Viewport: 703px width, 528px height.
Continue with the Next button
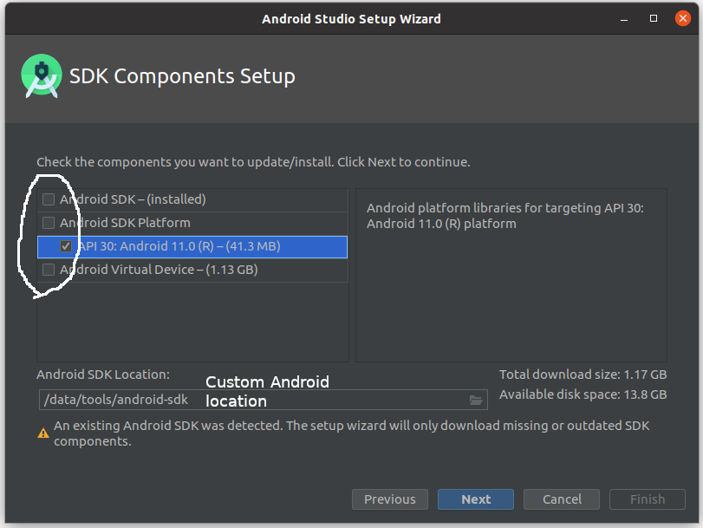476,499
